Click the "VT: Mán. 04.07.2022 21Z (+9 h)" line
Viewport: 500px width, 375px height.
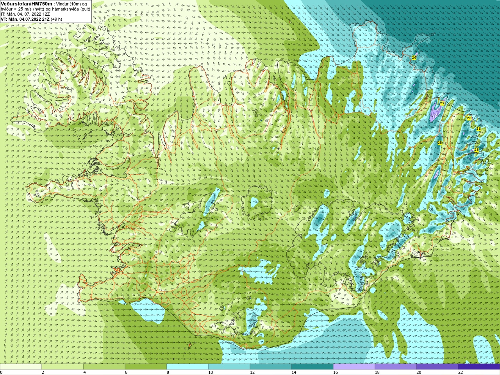pos(31,19)
